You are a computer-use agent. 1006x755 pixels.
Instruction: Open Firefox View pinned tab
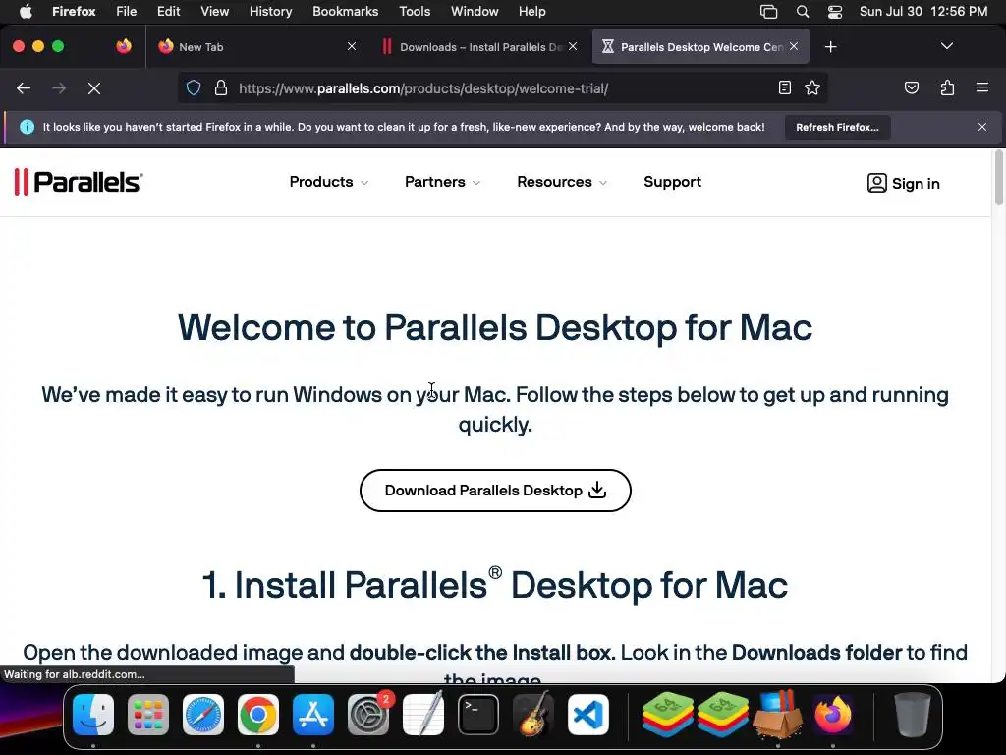(x=124, y=46)
